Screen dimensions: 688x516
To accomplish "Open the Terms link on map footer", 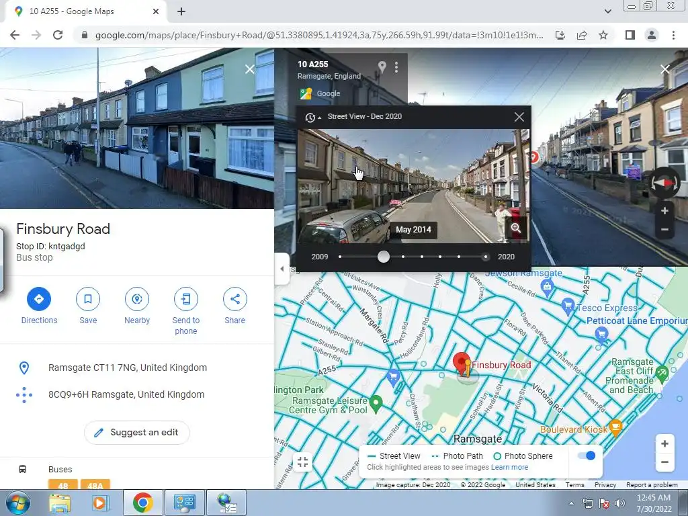I will [x=575, y=485].
